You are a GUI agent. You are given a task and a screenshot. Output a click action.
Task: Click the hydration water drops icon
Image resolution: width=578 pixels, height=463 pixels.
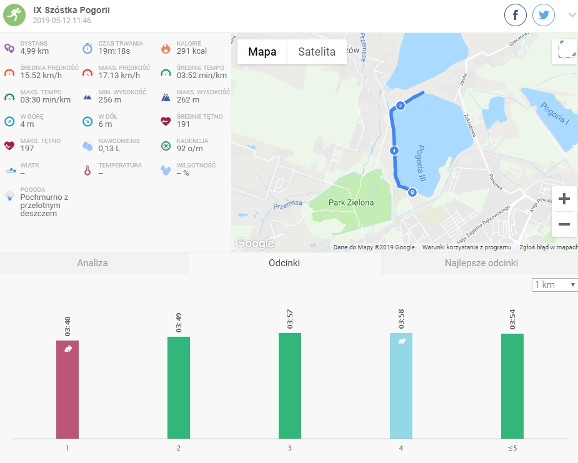(x=87, y=145)
